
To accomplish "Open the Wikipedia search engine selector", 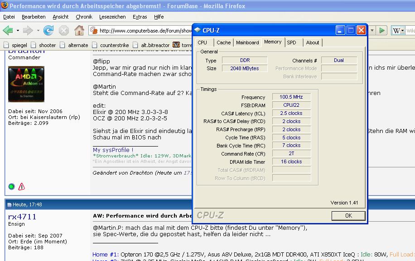I will click(x=398, y=31).
